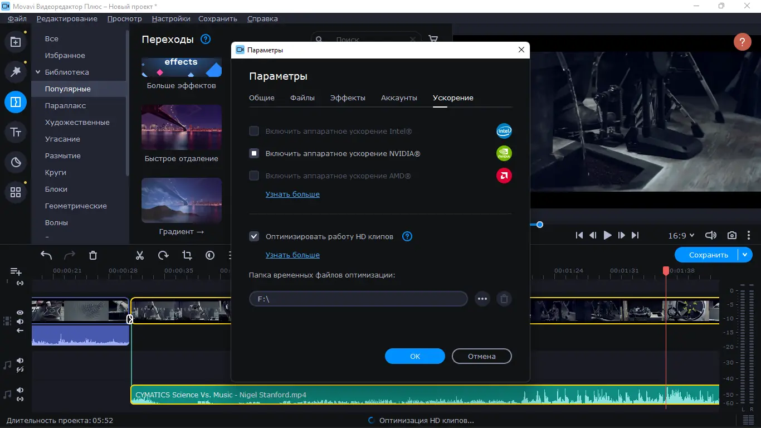Delete the selected clip with trash icon
The image size is (761, 428).
pyautogui.click(x=93, y=255)
